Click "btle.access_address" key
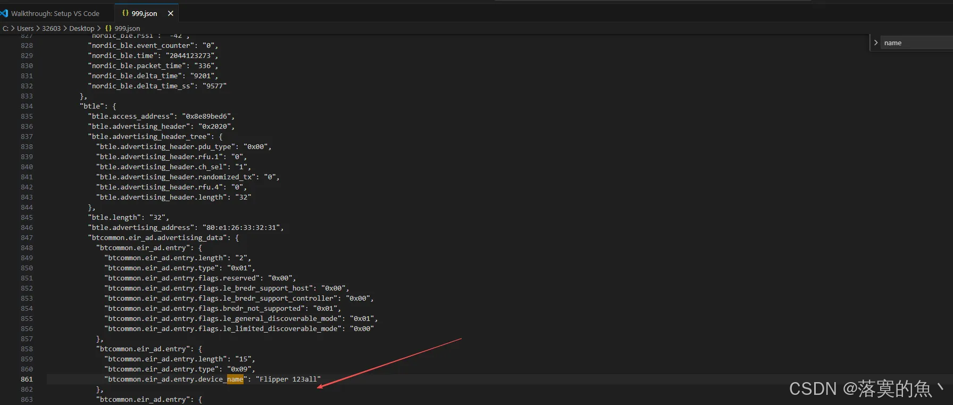The height and width of the screenshot is (405, 953). tap(131, 116)
